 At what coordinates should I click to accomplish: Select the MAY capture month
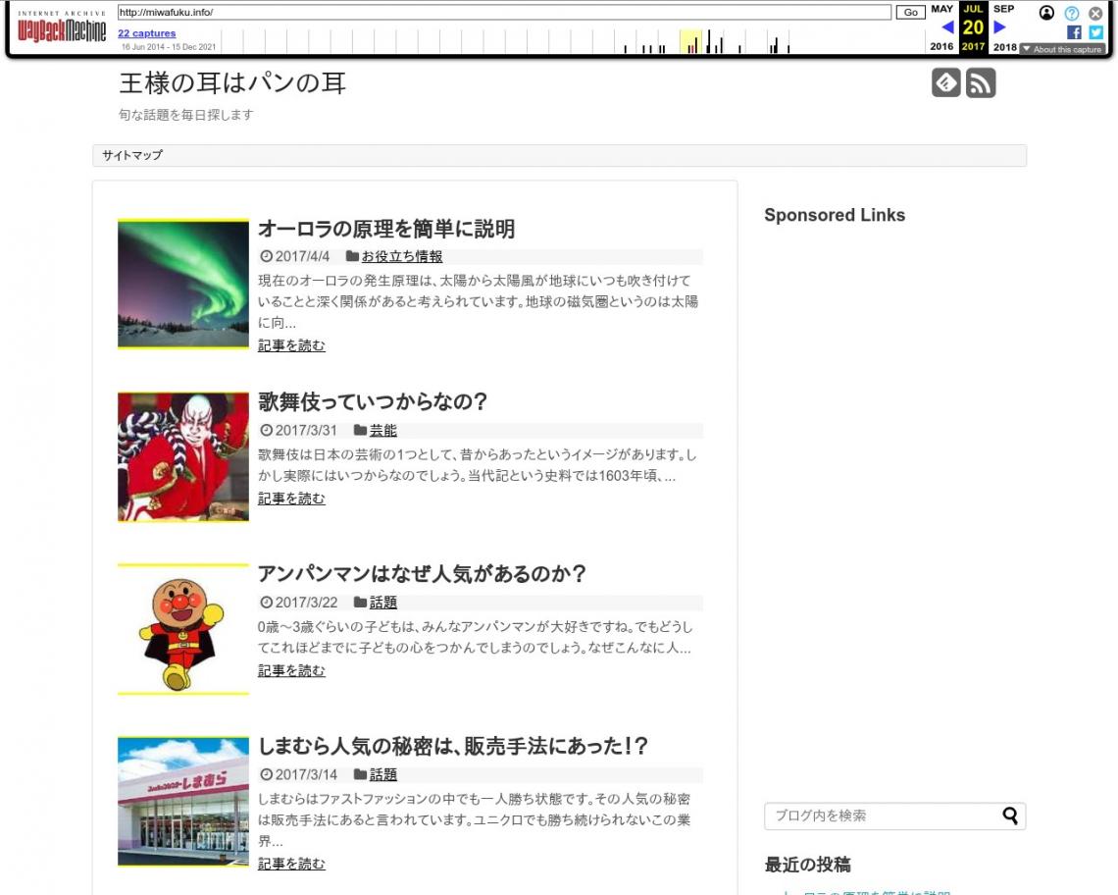pyautogui.click(x=941, y=9)
